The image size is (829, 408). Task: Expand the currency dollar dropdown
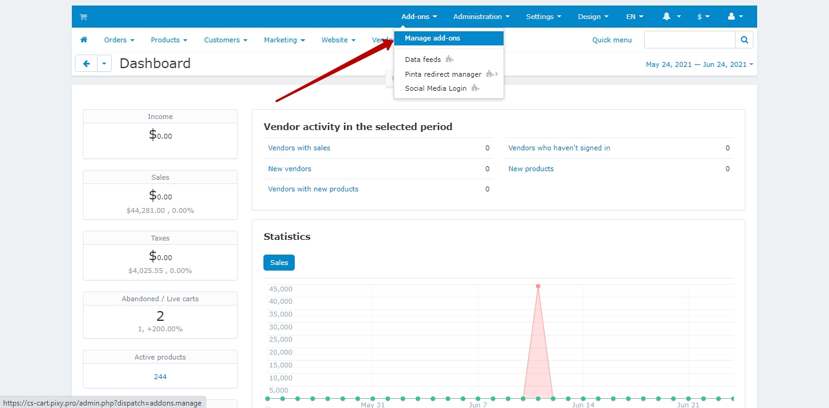(703, 17)
